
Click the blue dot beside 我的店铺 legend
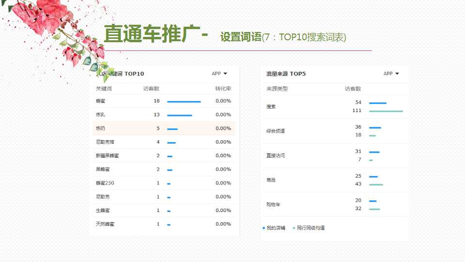(x=263, y=228)
